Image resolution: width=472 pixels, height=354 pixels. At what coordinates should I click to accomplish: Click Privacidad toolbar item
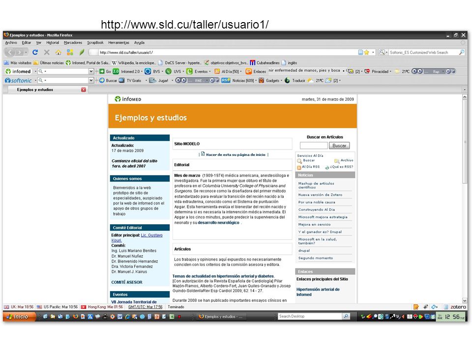click(378, 71)
